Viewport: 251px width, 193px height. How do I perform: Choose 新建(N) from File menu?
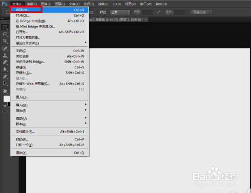point(50,10)
